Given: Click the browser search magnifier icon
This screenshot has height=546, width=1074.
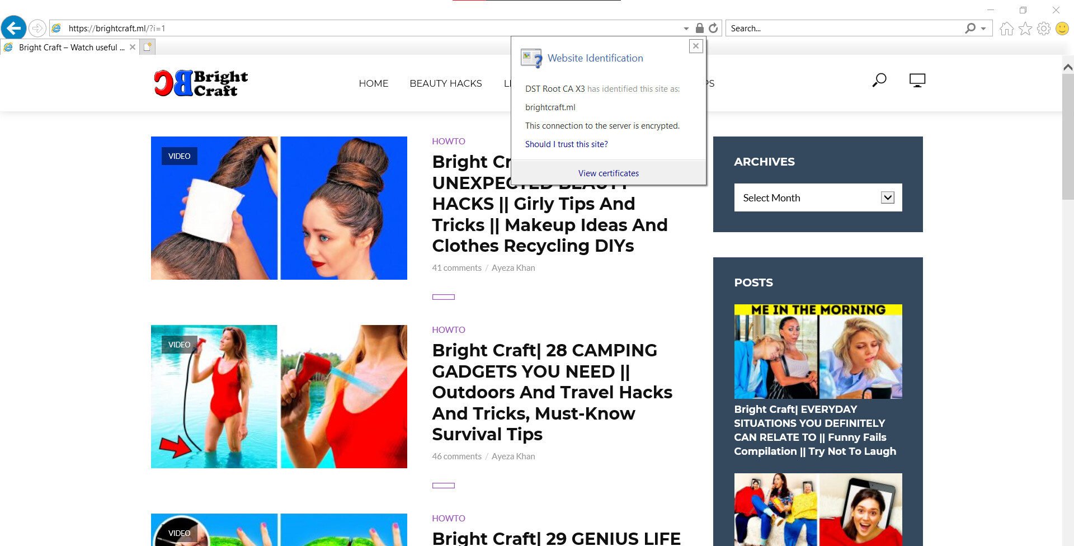Looking at the screenshot, I should pyautogui.click(x=971, y=28).
